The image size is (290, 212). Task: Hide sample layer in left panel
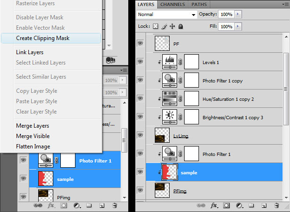pos(23,179)
